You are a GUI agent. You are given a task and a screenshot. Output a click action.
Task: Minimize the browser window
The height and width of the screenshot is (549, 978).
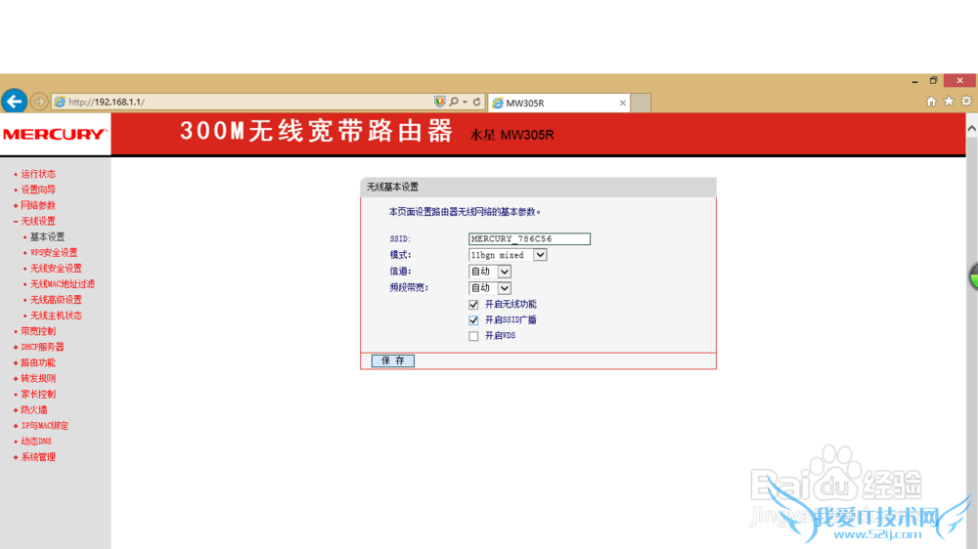[x=914, y=81]
